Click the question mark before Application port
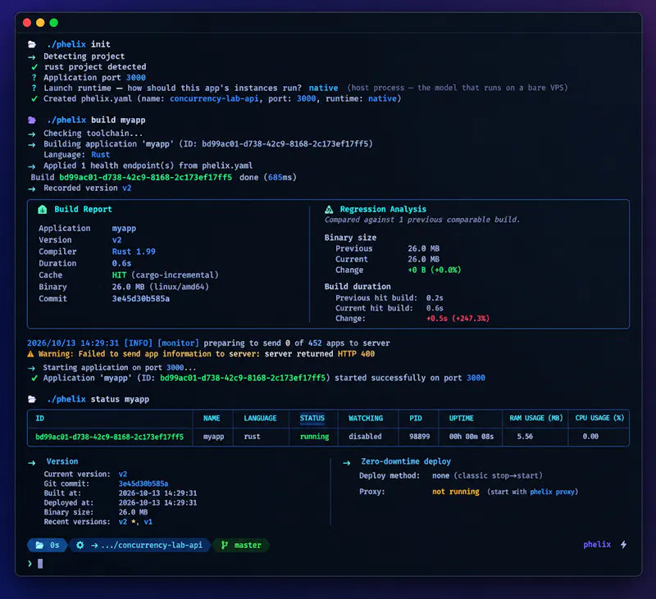 34,77
